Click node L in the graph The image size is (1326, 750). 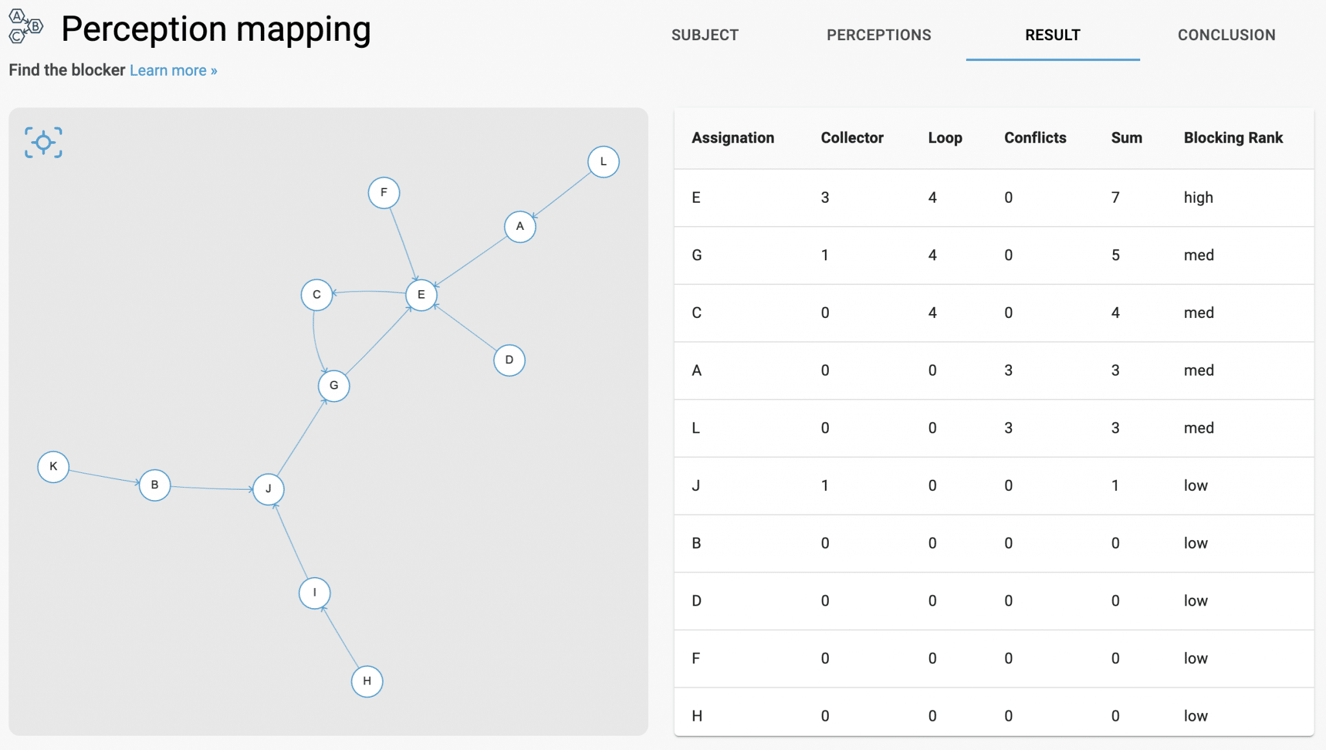pos(603,162)
